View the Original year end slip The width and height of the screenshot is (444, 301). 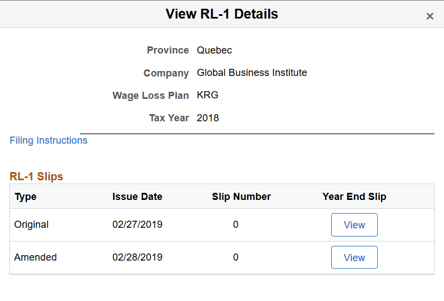click(354, 225)
